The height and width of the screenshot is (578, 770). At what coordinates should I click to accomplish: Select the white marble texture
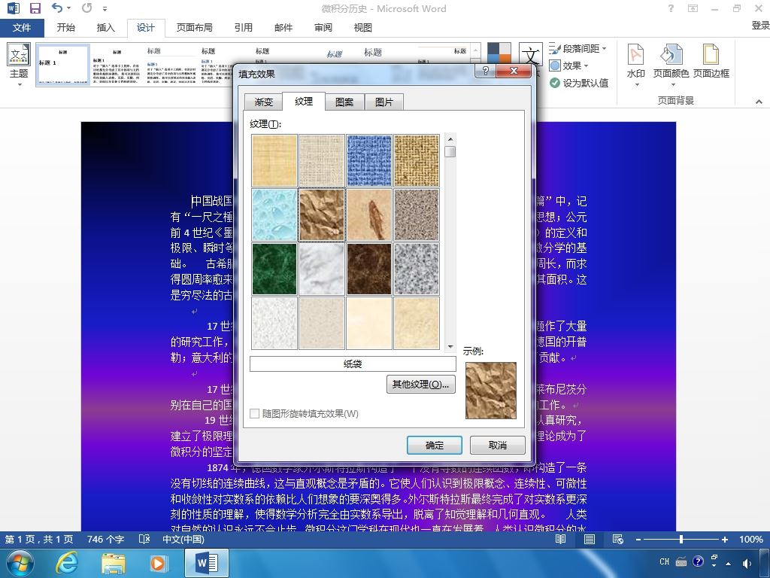(322, 269)
